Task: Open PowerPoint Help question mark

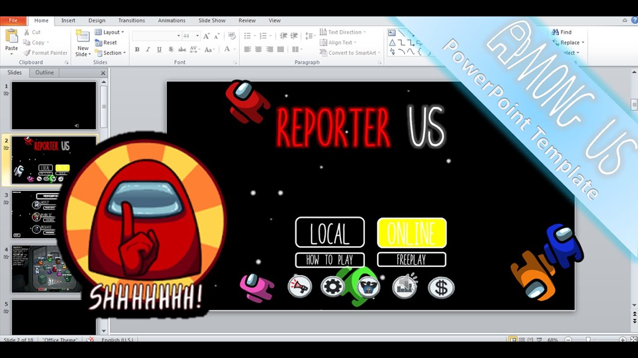Action: (x=634, y=20)
